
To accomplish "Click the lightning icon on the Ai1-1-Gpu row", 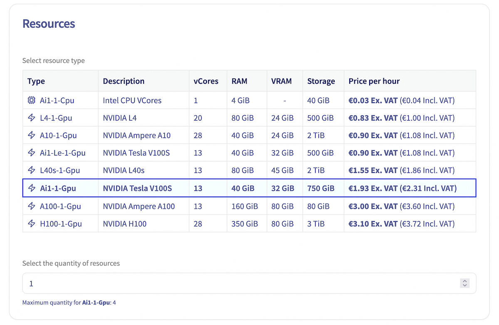I will (32, 188).
